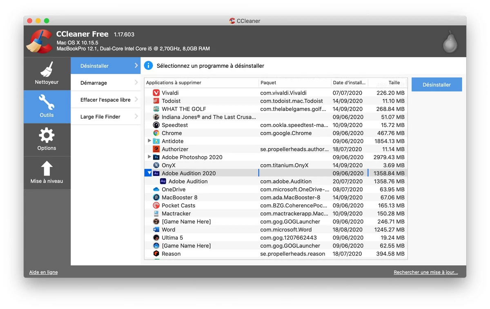Screen dimensions: 490x309
Task: Select the Authorizer app icon
Action: 156,149
